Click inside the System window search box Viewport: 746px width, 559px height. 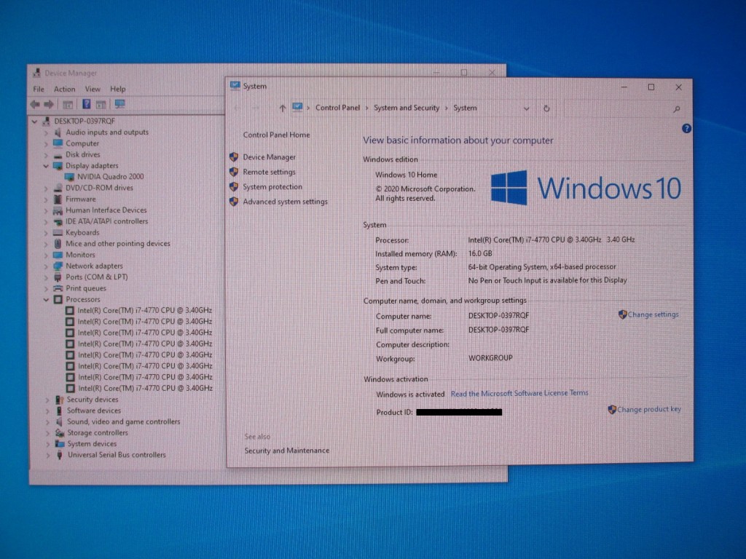pyautogui.click(x=624, y=109)
